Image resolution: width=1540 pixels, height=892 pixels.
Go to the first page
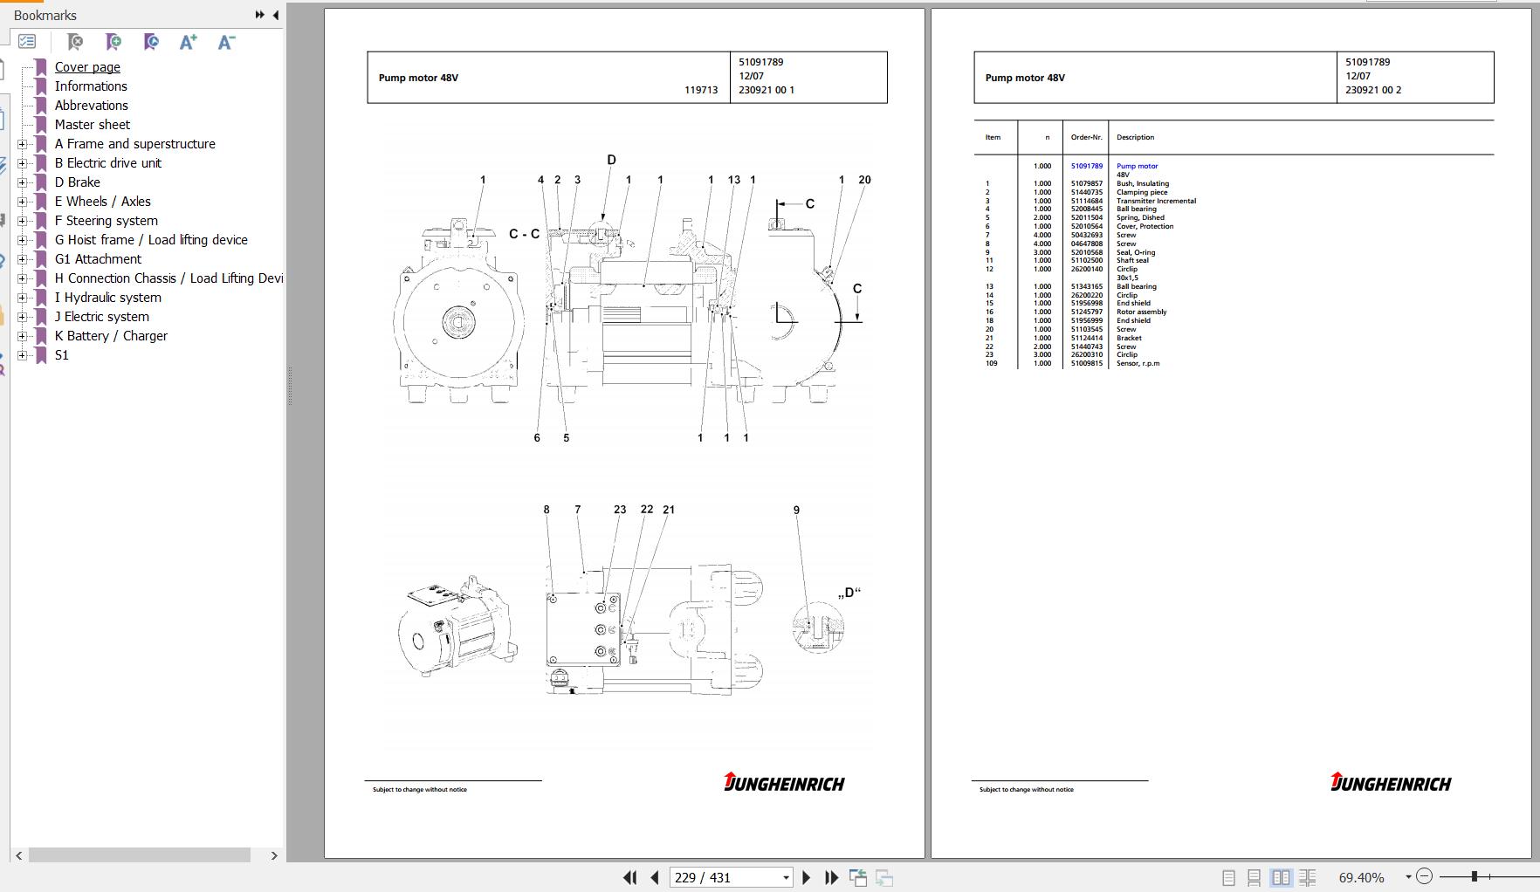click(629, 877)
